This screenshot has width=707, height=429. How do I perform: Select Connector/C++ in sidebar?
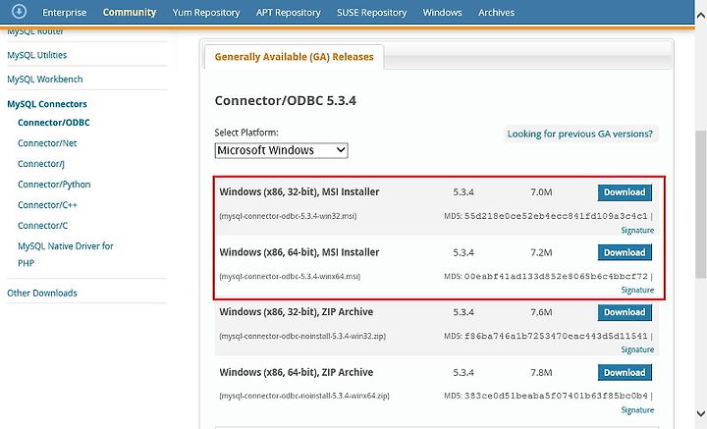[x=47, y=205]
